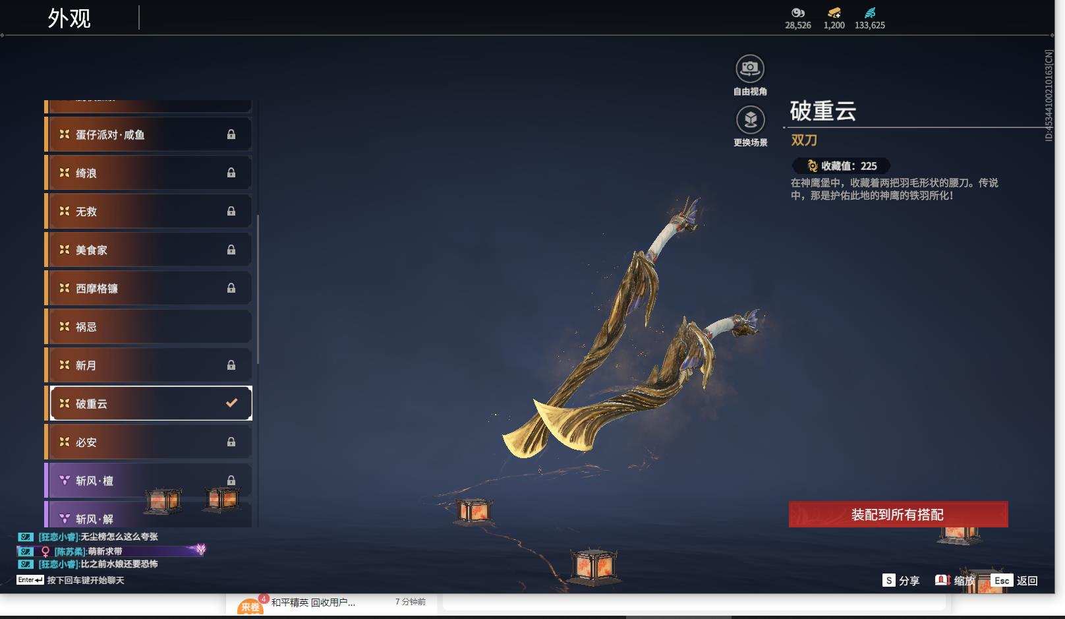Click the channel icon beside 无尘榜怎么这么夸张

25,537
